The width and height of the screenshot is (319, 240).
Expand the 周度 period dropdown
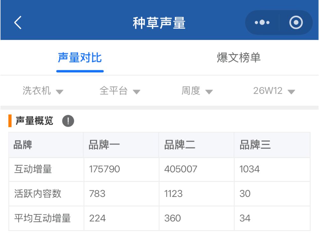[197, 91]
